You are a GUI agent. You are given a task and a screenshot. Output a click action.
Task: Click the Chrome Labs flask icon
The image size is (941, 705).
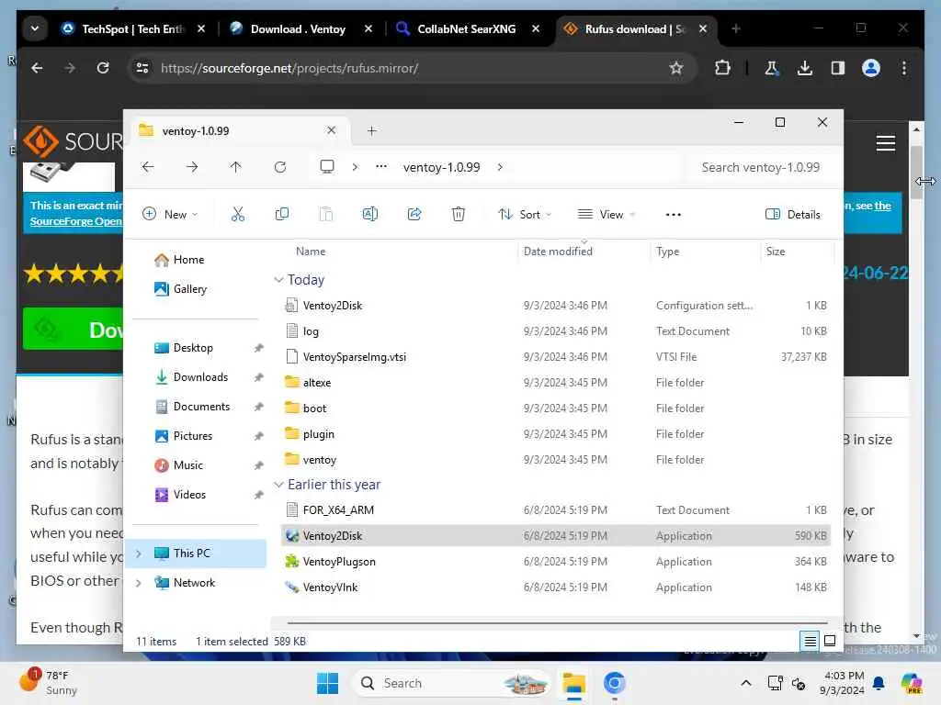772,68
